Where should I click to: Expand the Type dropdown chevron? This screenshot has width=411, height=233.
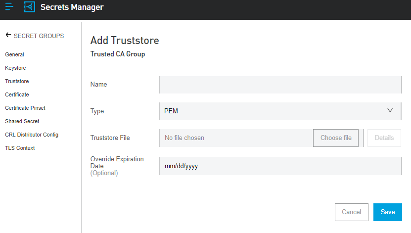coord(390,111)
